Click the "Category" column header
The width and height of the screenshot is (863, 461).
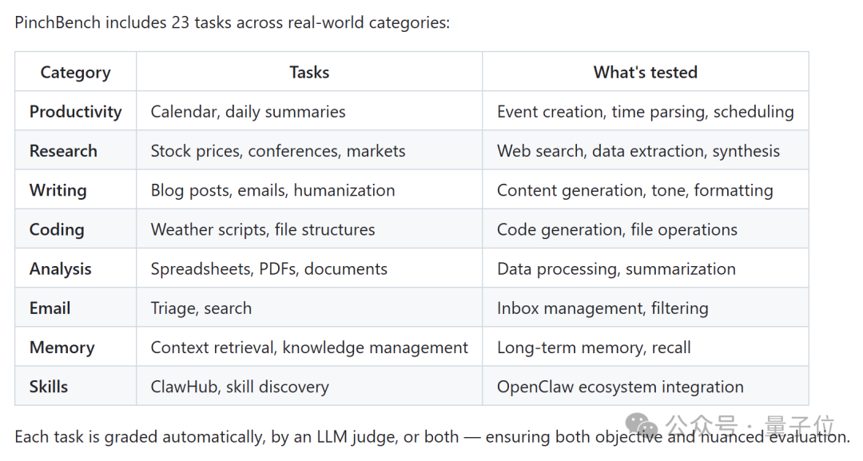[x=75, y=73]
